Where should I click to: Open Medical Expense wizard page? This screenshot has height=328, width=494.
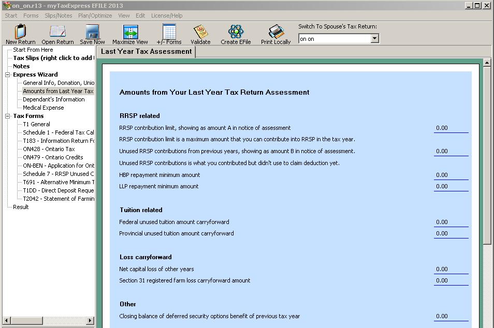point(43,108)
